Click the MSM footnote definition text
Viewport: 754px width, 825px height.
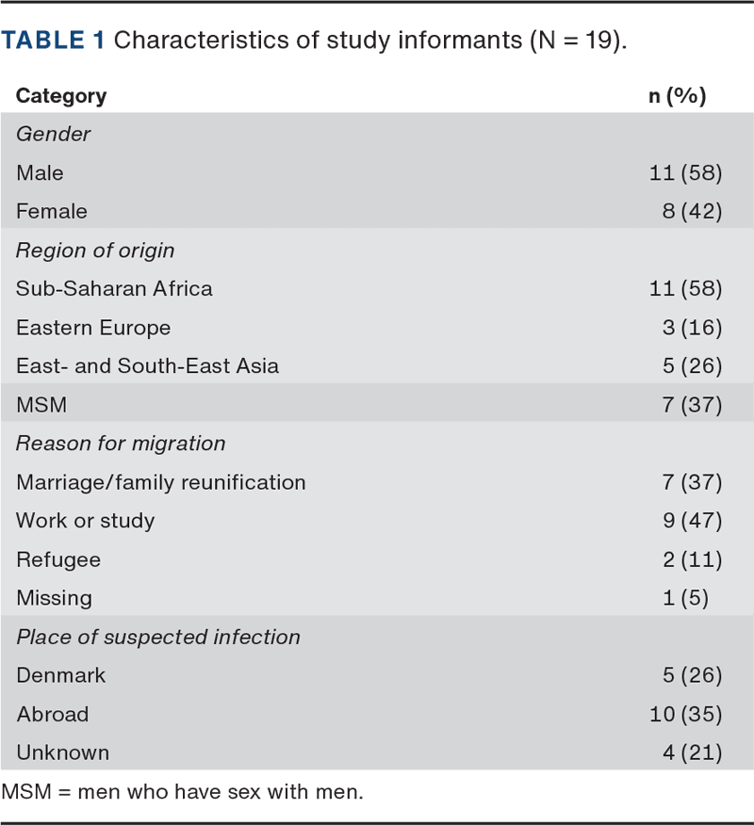[x=182, y=791]
